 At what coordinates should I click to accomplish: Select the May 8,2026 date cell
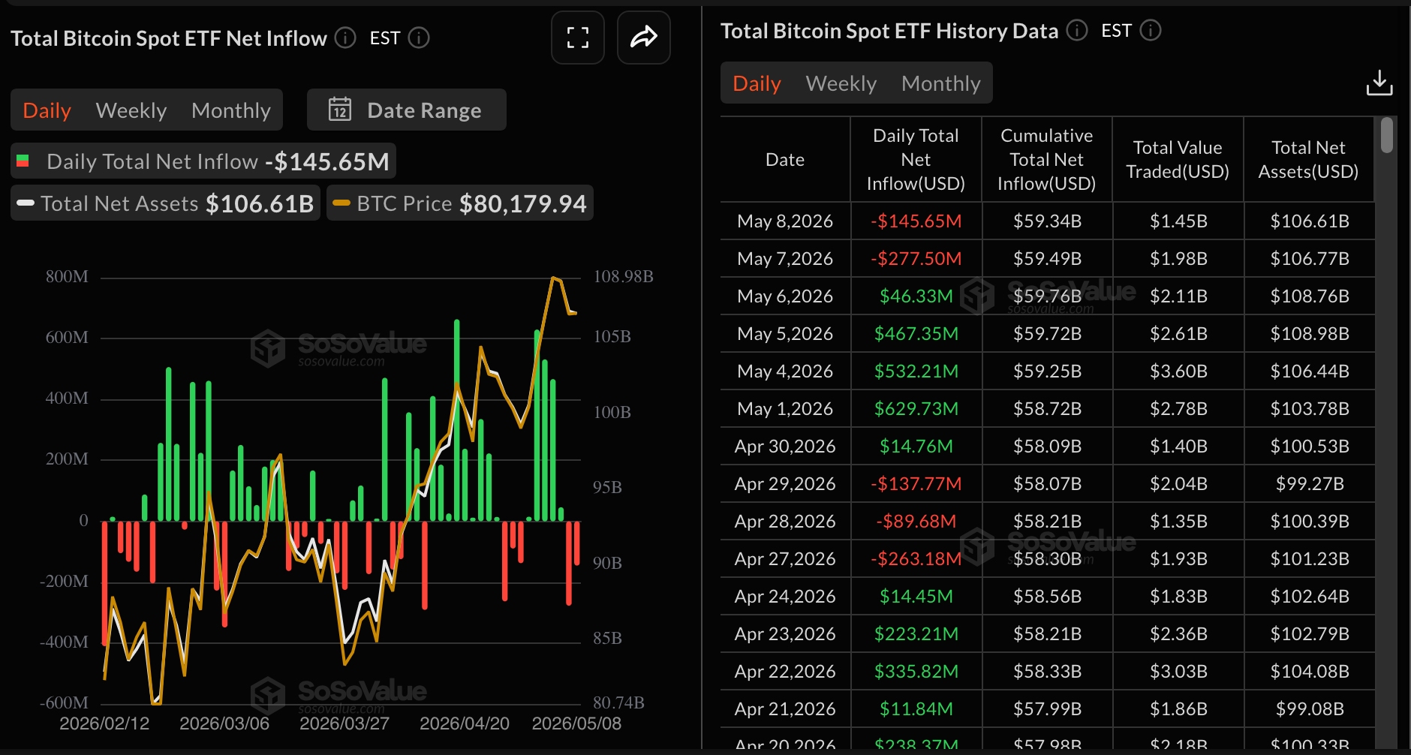[x=785, y=221]
